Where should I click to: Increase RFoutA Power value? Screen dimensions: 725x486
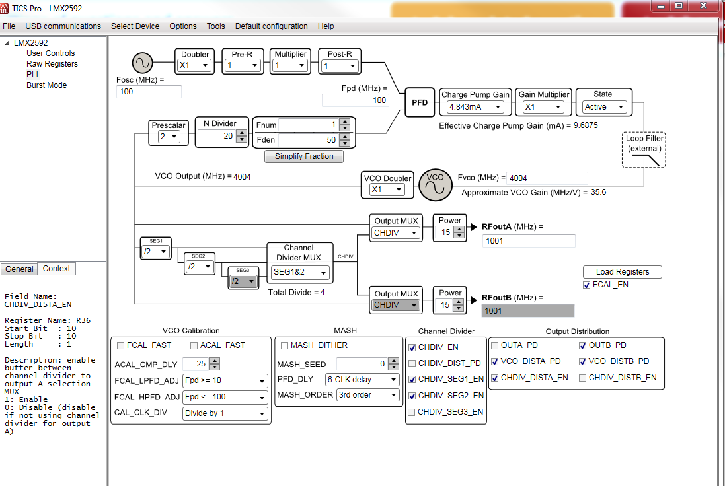click(459, 230)
